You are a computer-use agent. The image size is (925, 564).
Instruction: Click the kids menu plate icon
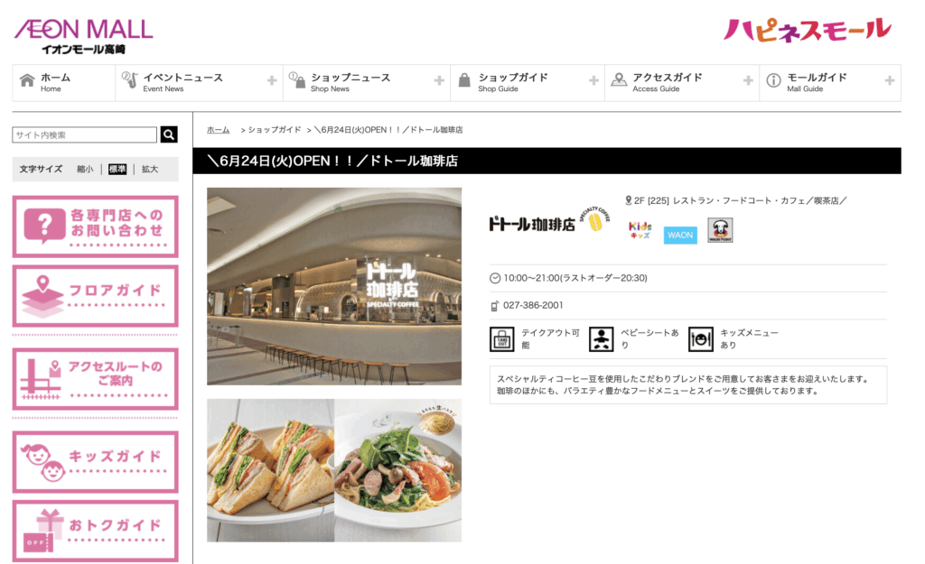pos(701,339)
